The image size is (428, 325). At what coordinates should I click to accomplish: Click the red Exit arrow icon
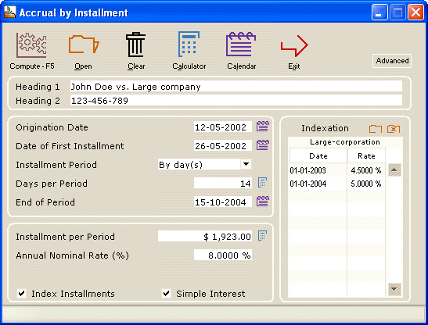294,46
